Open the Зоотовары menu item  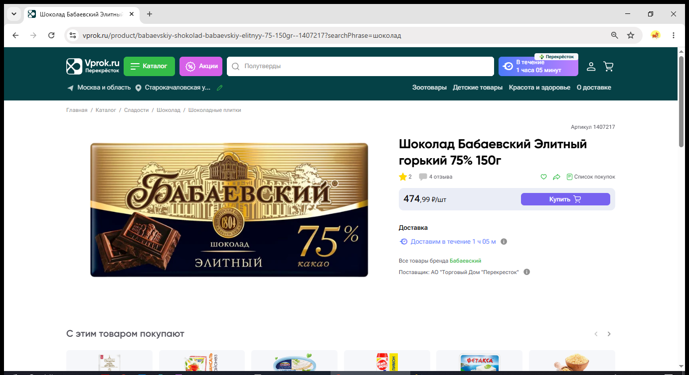429,88
